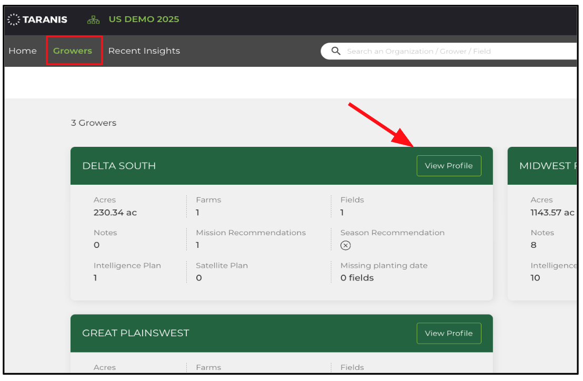583x381 pixels.
Task: Open the US DEMO 2025 organization
Action: (144, 19)
